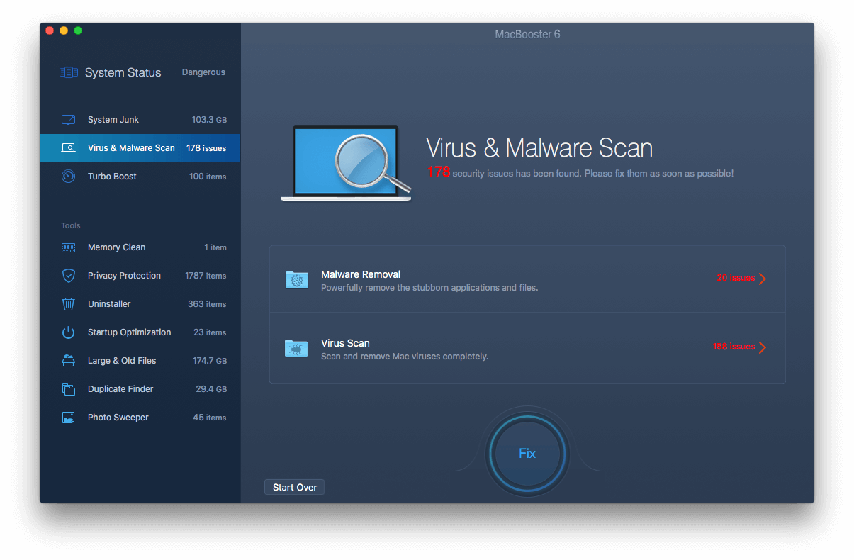Click the 1787 items privacy count
The height and width of the screenshot is (560, 854).
206,276
